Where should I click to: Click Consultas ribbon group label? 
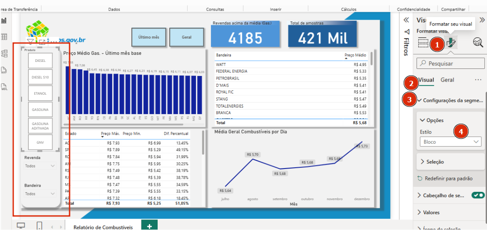coord(215,9)
